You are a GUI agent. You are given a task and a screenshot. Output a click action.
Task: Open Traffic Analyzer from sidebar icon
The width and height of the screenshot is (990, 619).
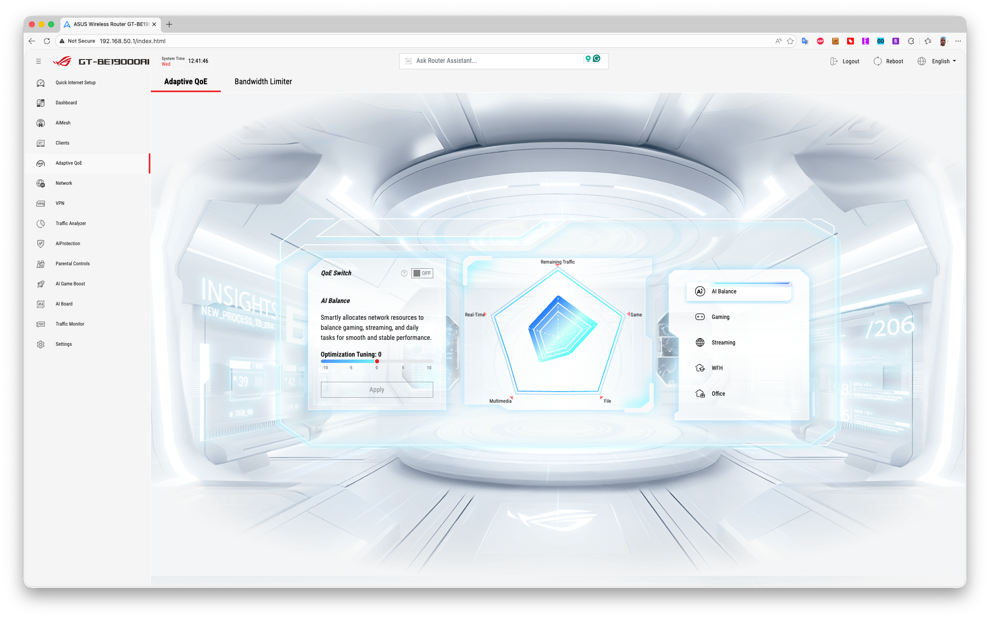tap(41, 223)
